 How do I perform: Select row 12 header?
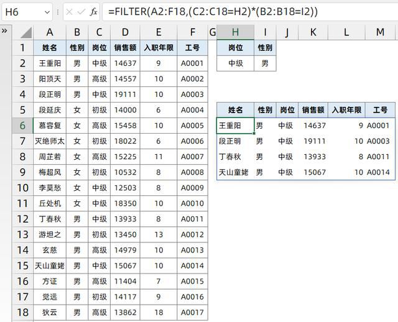click(23, 219)
